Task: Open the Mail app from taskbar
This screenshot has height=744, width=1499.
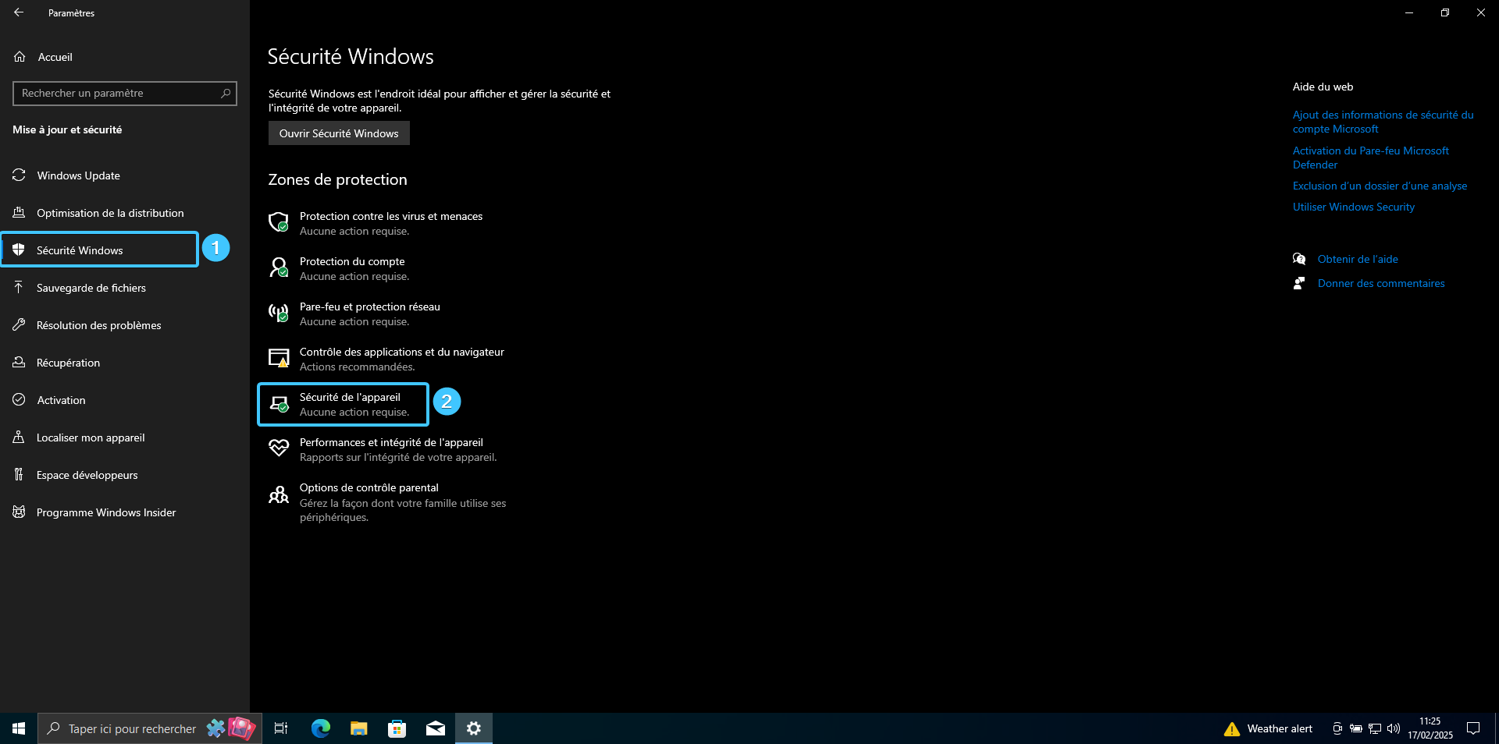Action: (436, 728)
